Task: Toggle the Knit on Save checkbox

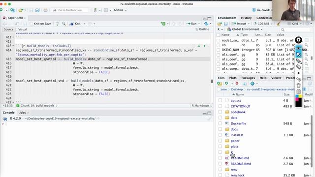Action: [31, 24]
